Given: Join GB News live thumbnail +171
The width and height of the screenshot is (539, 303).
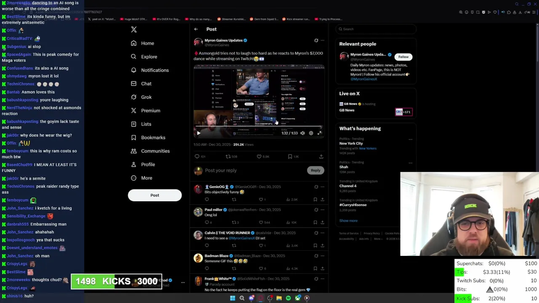Looking at the screenshot, I should pyautogui.click(x=403, y=112).
